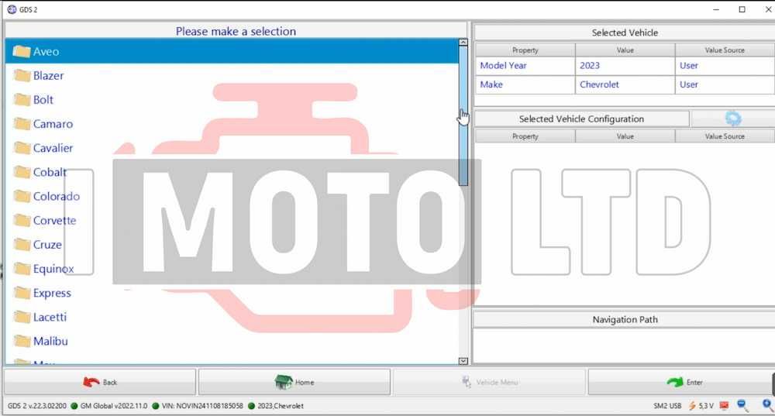Click Value Source header in configuration table
Image resolution: width=775 pixels, height=416 pixels.
725,136
